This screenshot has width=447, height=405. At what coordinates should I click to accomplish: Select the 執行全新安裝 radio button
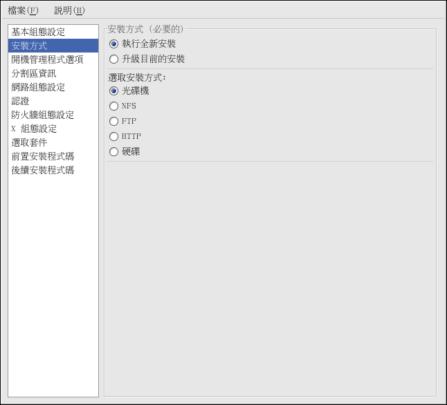(114, 44)
